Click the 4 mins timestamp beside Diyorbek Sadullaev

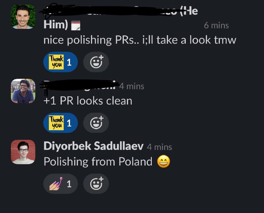tap(159, 147)
